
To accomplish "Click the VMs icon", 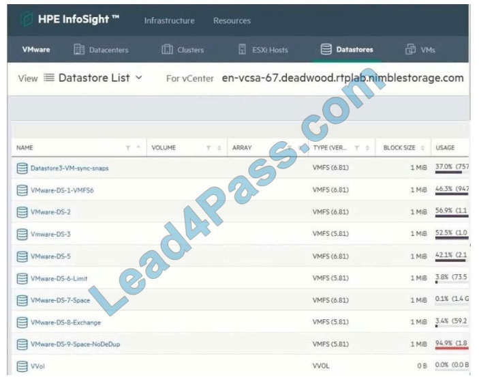I will (x=410, y=49).
